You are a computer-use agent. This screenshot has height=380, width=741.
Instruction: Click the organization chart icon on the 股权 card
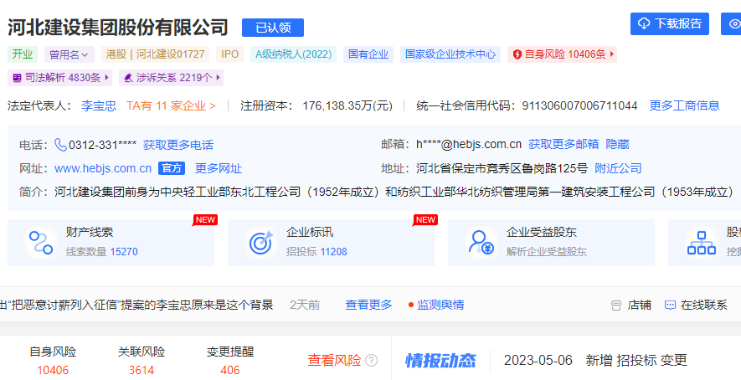click(x=702, y=243)
